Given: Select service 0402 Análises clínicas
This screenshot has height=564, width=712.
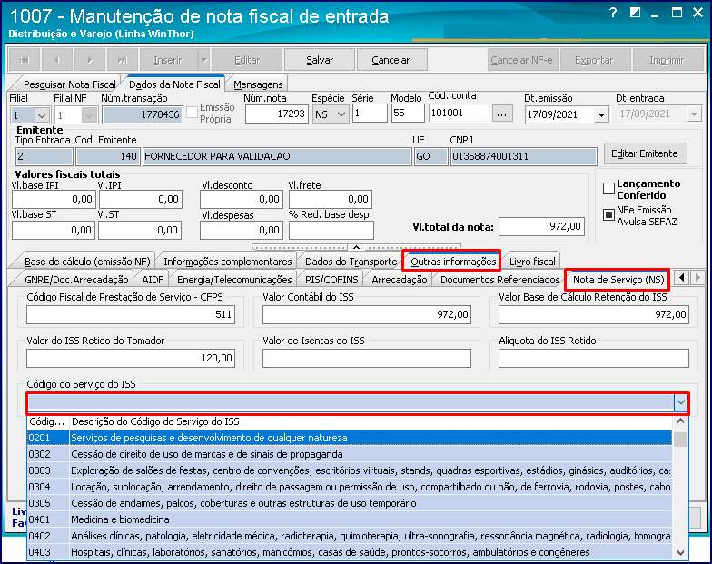Looking at the screenshot, I should [350, 536].
